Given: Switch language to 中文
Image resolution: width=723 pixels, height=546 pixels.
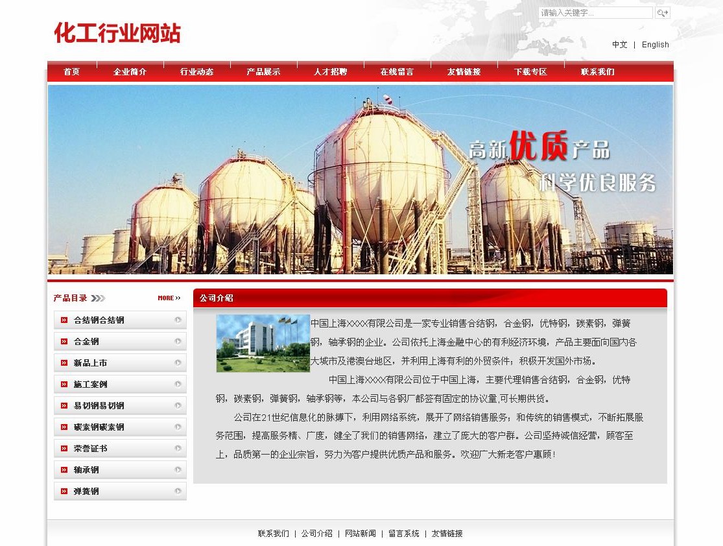Looking at the screenshot, I should pyautogui.click(x=619, y=45).
